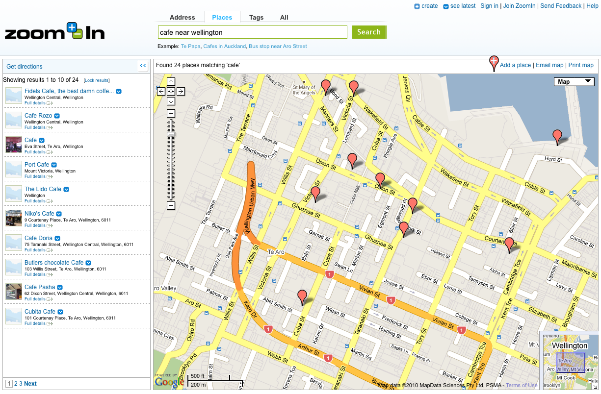This screenshot has height=394, width=601.
Task: Pan the map right with arrow button
Action: tap(181, 91)
